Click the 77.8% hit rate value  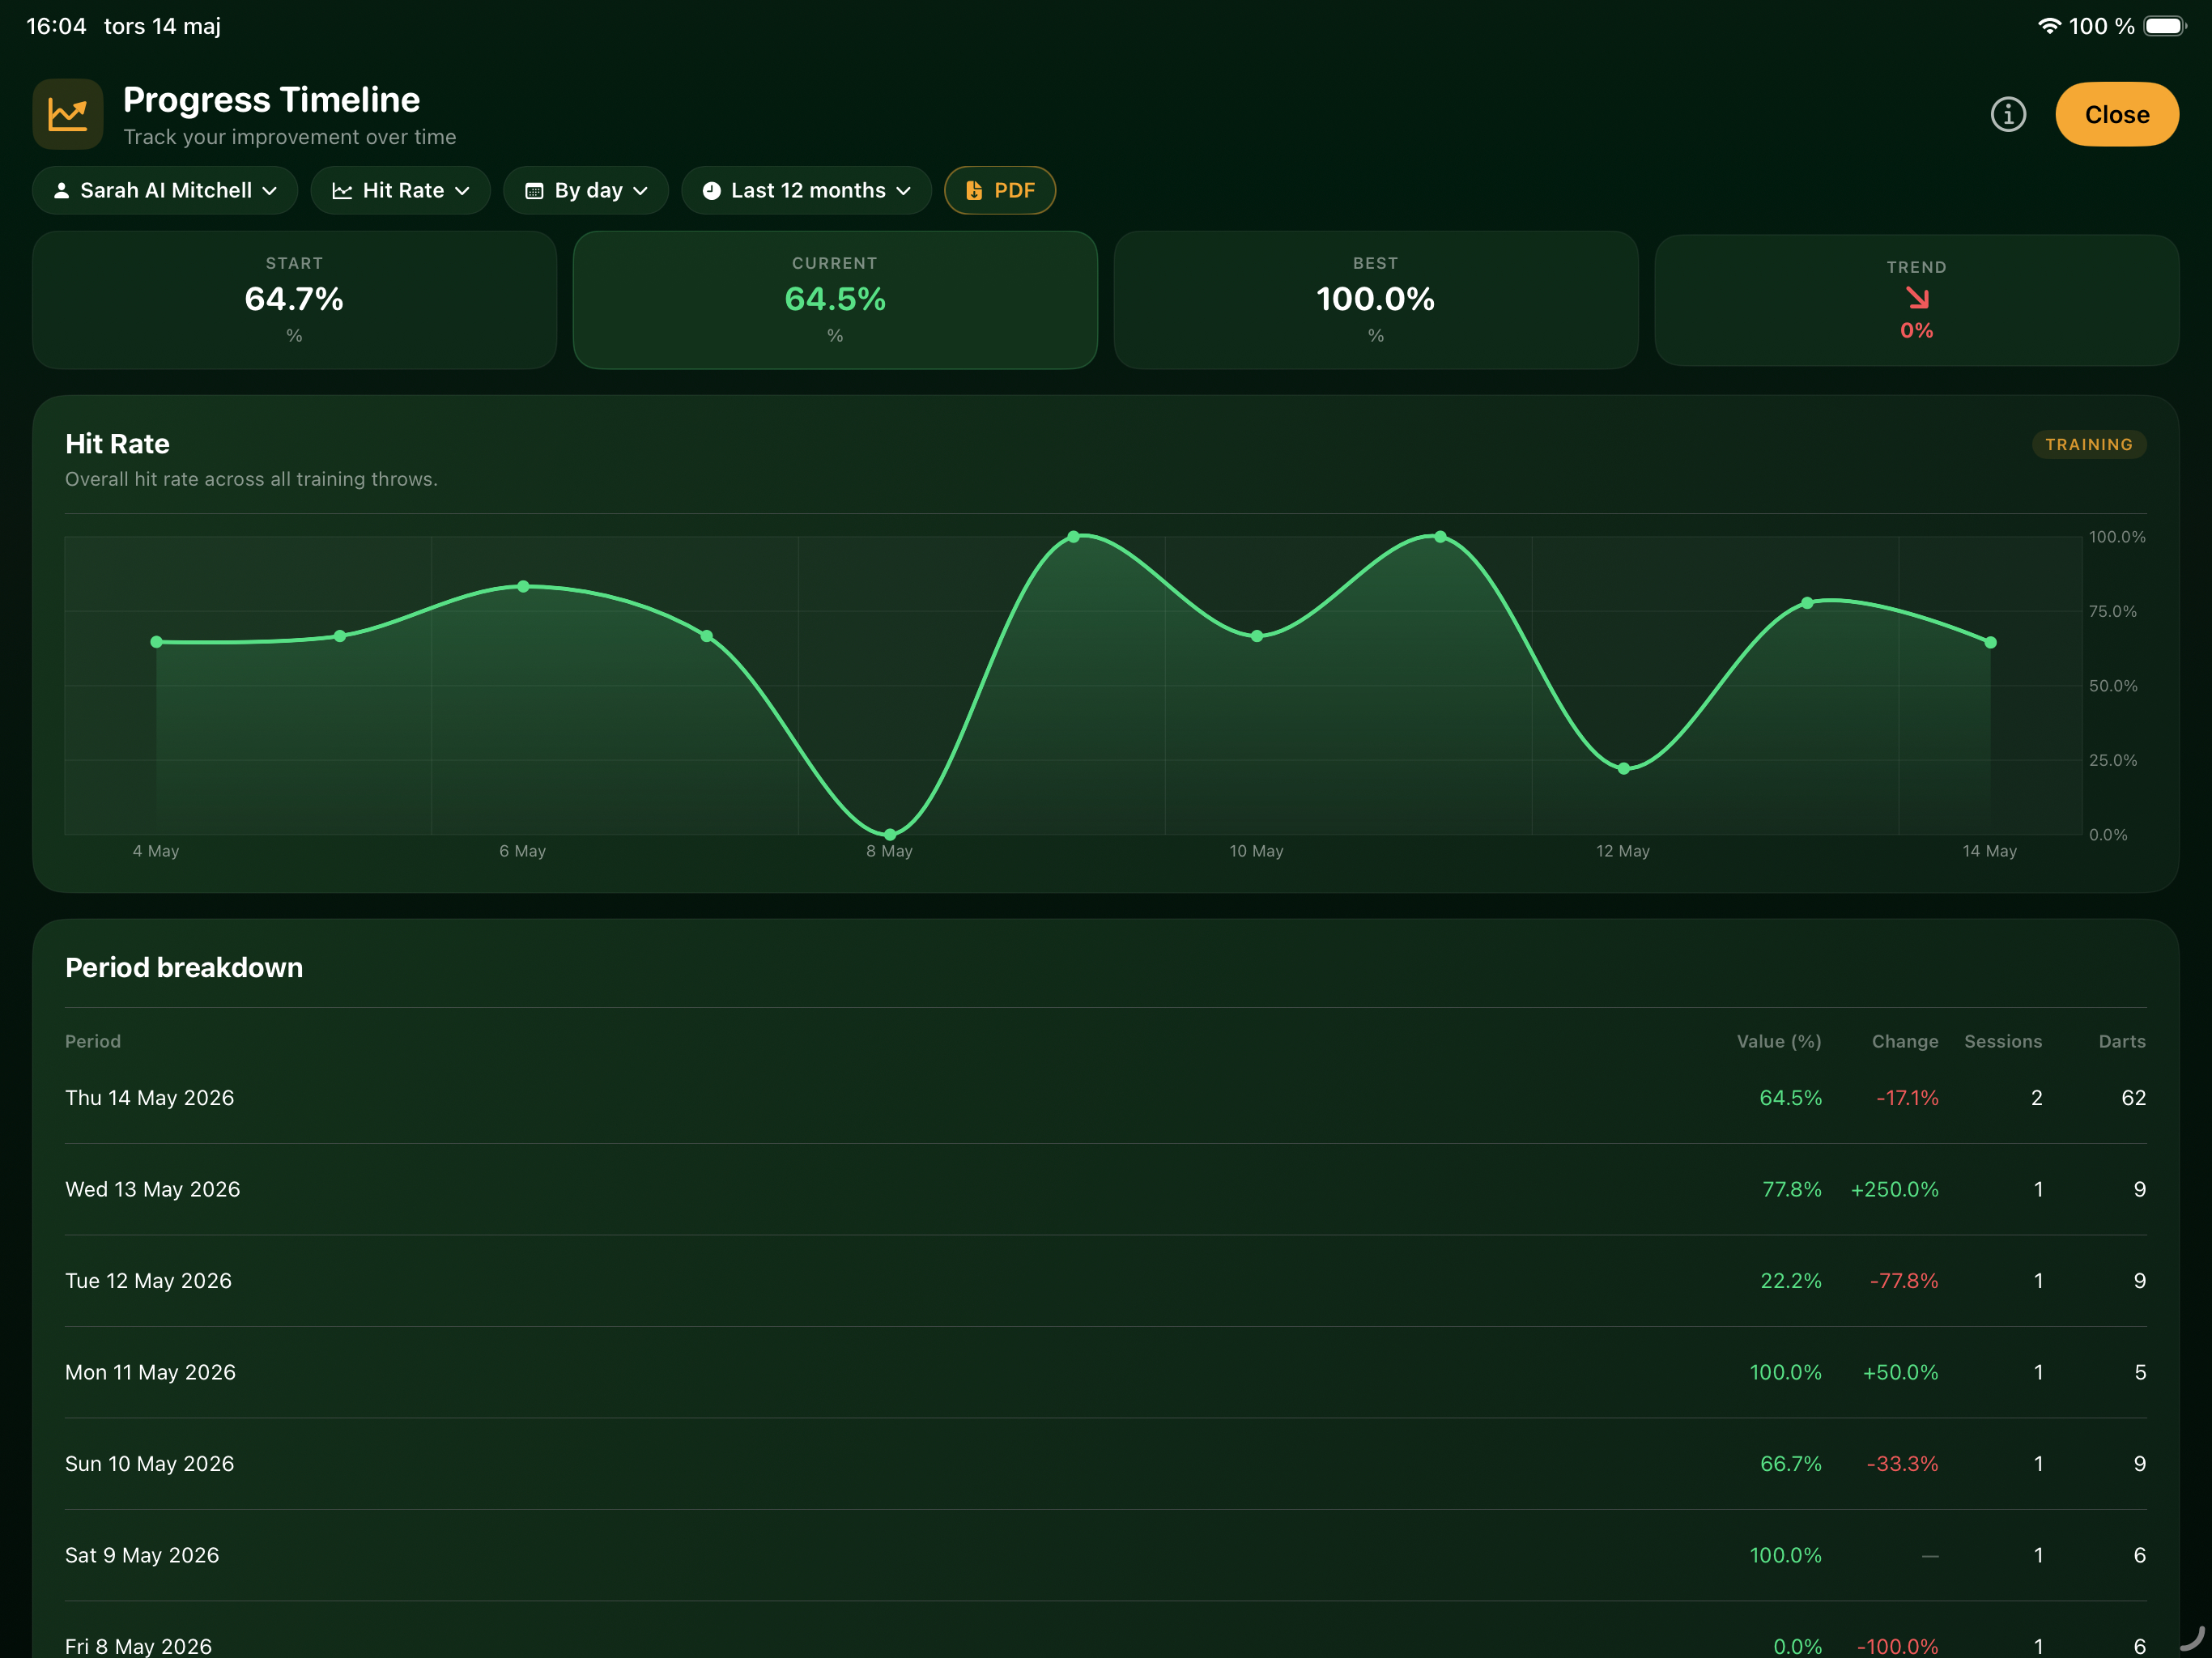(x=1792, y=1189)
